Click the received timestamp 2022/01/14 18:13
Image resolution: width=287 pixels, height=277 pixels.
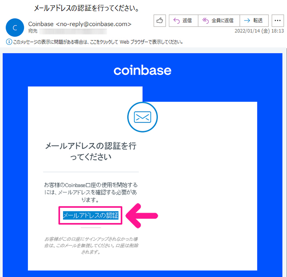click(x=259, y=31)
